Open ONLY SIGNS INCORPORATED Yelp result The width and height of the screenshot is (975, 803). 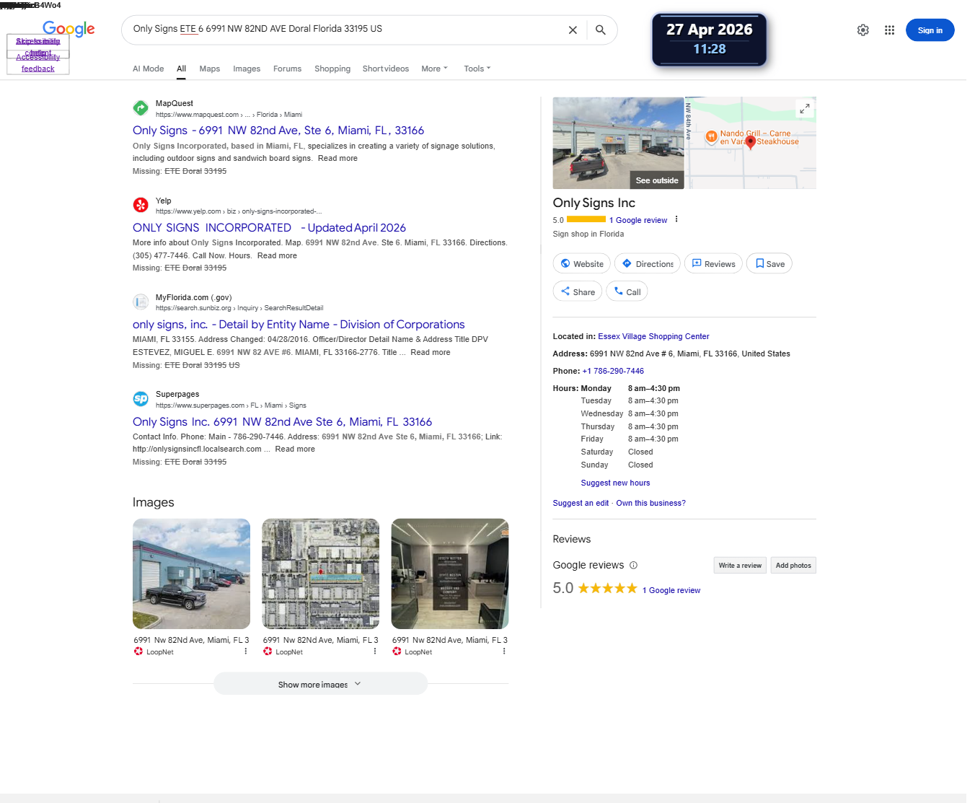pos(269,228)
